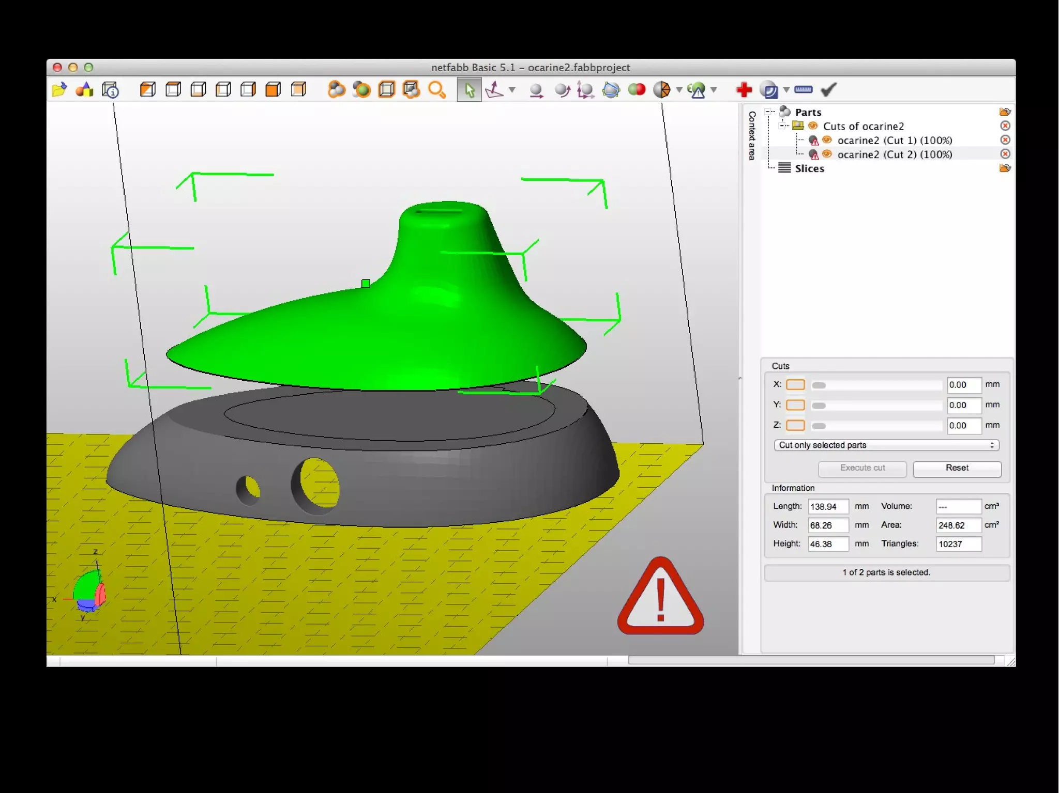This screenshot has height=793, width=1059.
Task: Click the zoom magnifier icon
Action: click(437, 90)
